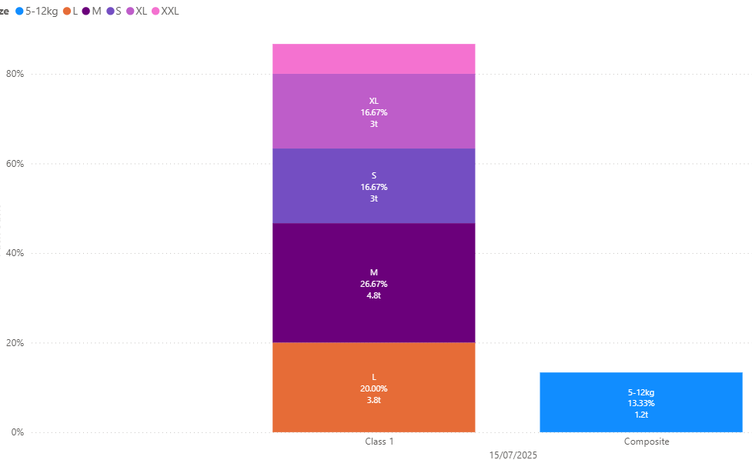This screenshot has width=752, height=460.
Task: Click the S legend marker dot
Action: point(110,11)
